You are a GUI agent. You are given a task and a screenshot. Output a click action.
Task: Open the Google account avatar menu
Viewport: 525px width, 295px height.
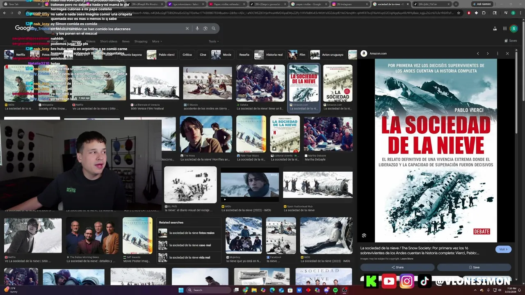[x=514, y=29]
